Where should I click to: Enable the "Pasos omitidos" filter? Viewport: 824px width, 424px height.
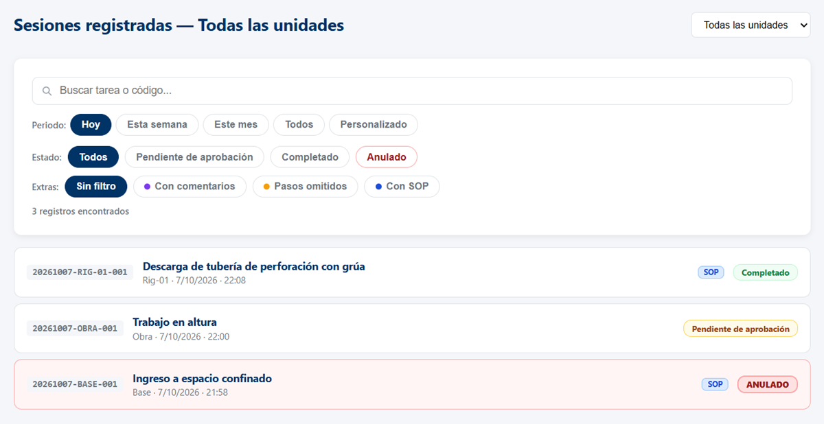pyautogui.click(x=305, y=187)
